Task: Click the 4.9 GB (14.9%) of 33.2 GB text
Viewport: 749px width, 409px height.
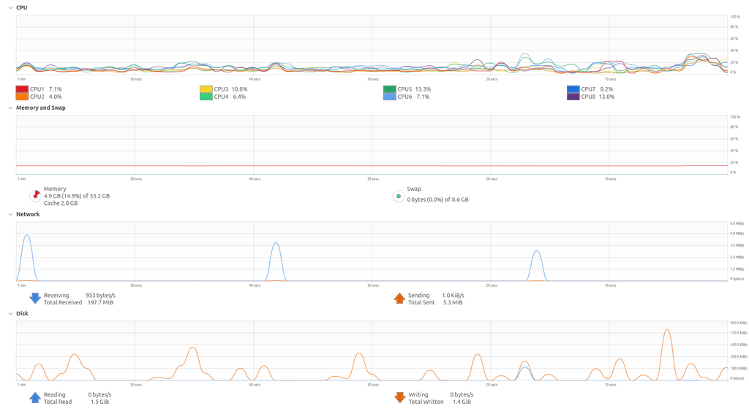Action: (x=77, y=196)
